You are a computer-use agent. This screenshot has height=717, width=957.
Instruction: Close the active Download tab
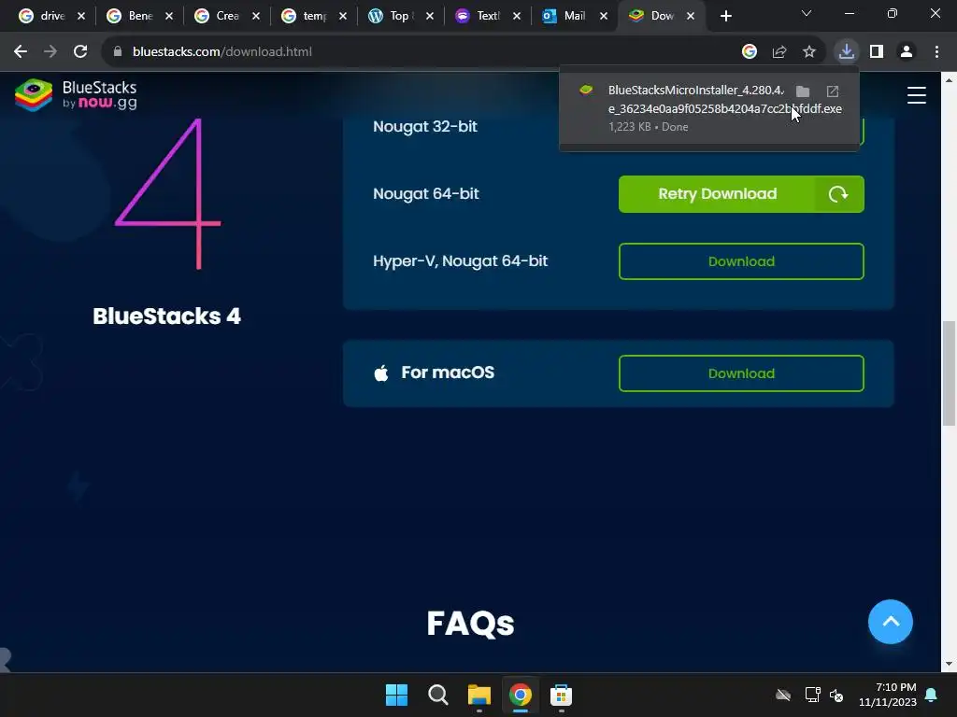(691, 17)
